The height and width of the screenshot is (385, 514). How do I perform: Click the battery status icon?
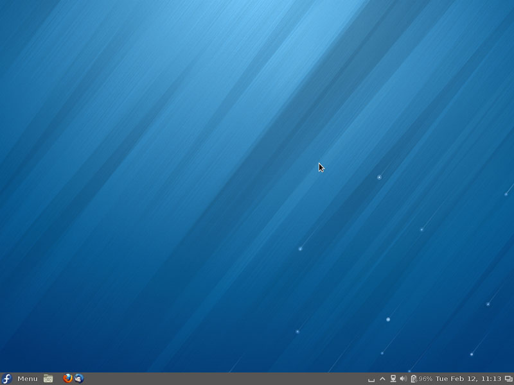[414, 379]
